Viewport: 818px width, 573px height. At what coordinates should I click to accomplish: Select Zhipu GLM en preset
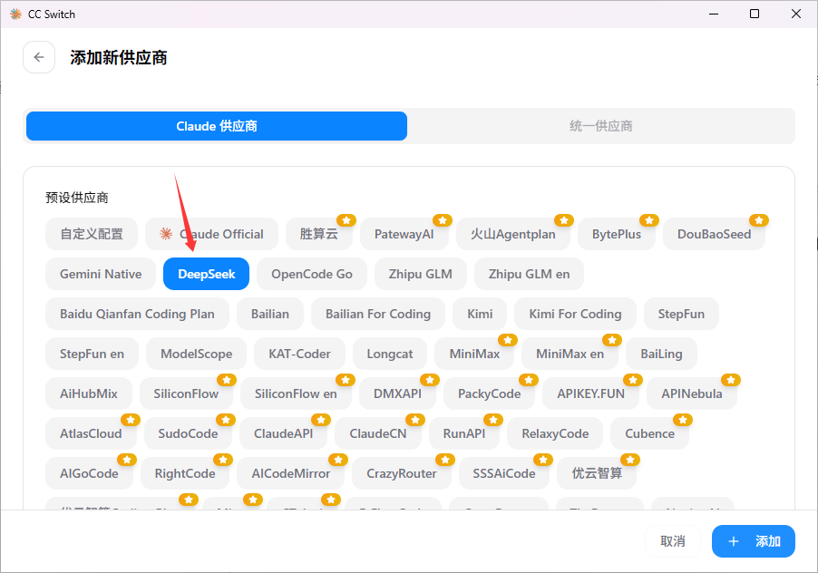[529, 274]
